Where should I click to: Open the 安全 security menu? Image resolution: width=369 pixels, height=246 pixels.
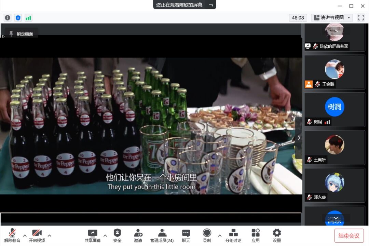117,235
